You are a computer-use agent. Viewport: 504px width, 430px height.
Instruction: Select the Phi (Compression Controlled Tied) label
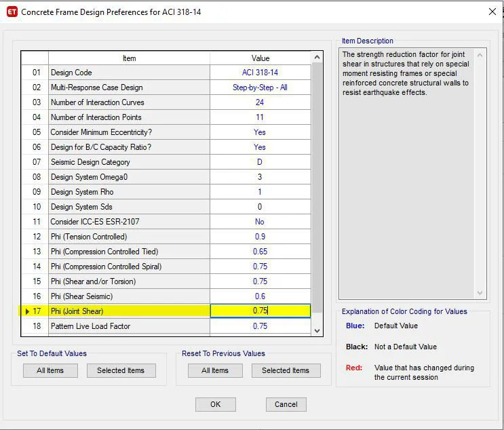coord(104,252)
